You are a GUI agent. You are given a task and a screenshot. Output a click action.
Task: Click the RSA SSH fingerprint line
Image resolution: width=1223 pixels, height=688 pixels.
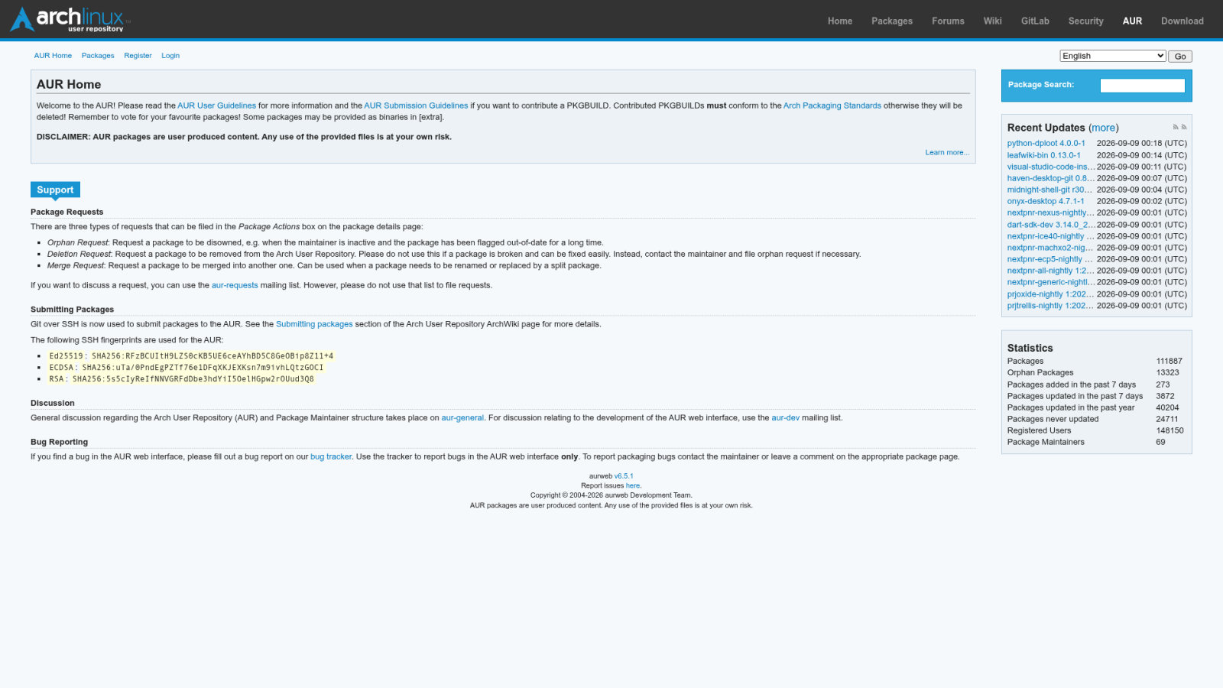[181, 378]
